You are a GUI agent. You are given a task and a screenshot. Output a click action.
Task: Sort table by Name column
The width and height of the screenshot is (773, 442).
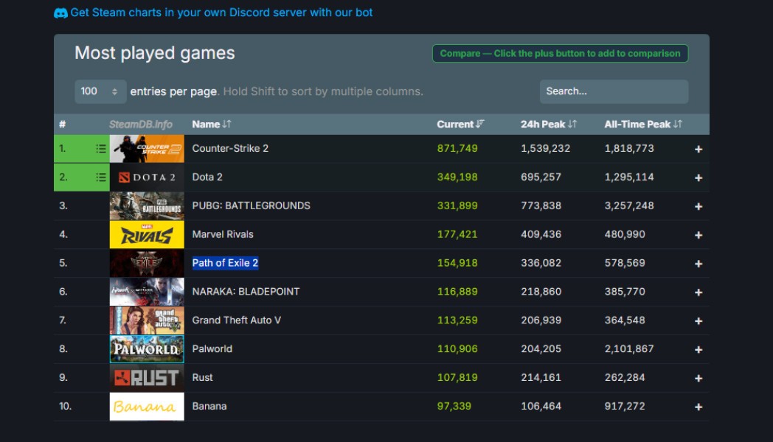212,124
